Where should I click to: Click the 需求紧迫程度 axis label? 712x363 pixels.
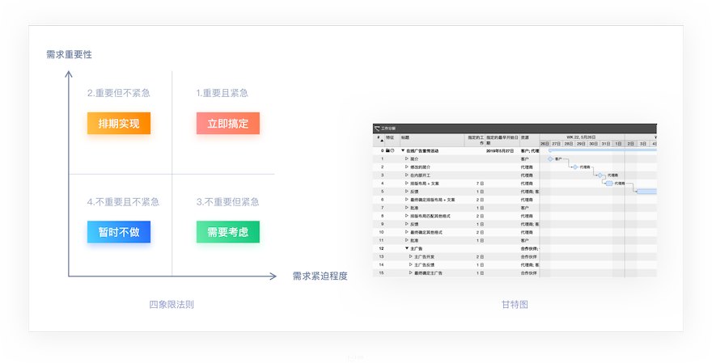pos(320,276)
